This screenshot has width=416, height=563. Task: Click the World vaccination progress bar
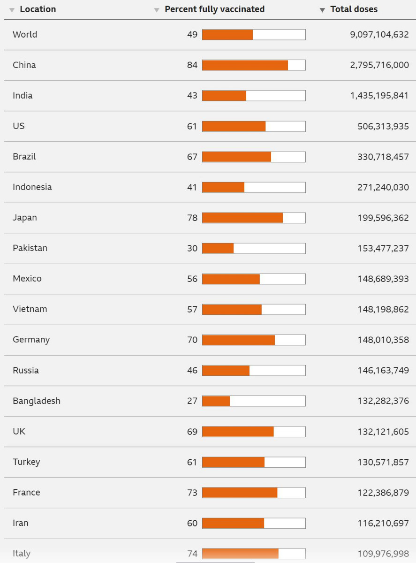[x=254, y=35]
